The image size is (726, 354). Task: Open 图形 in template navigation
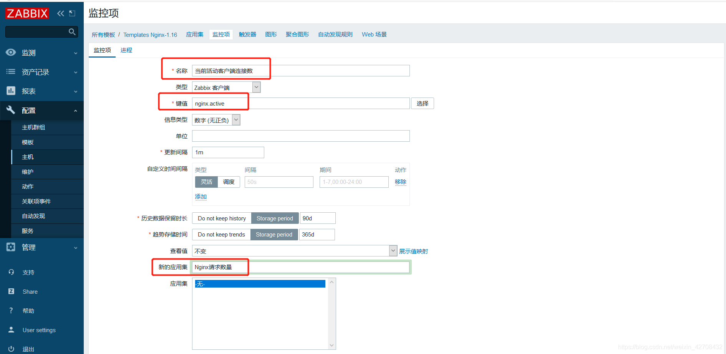point(271,35)
